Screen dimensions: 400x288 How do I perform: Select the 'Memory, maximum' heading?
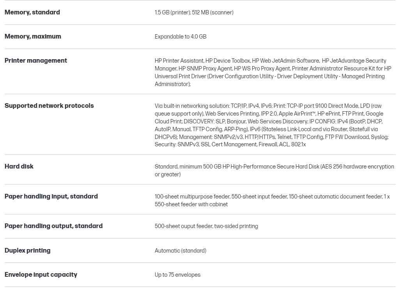[x=33, y=37]
